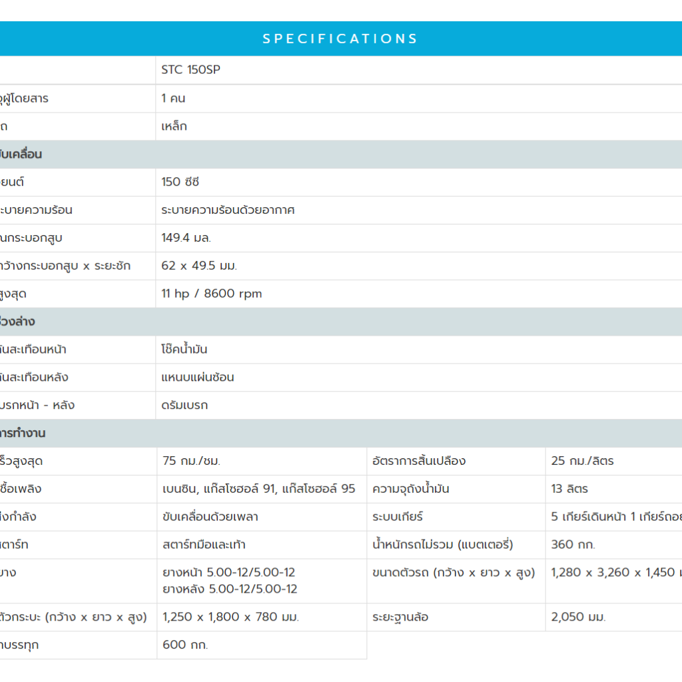This screenshot has width=682, height=682.
Task: Click the consumption value "25 กม./ลิตร"
Action: (x=582, y=461)
